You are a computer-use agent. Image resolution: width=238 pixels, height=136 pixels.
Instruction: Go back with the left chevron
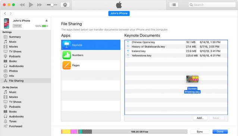tap(5, 13)
